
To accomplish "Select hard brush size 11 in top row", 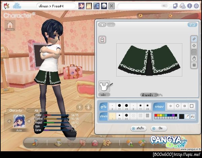I will coord(120,106).
